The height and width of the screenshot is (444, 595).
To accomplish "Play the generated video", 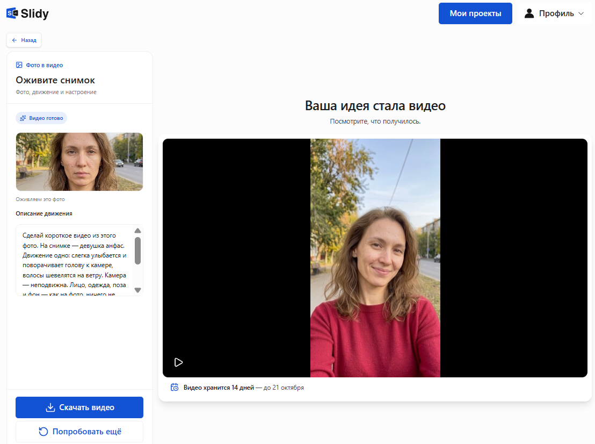I will (x=178, y=362).
